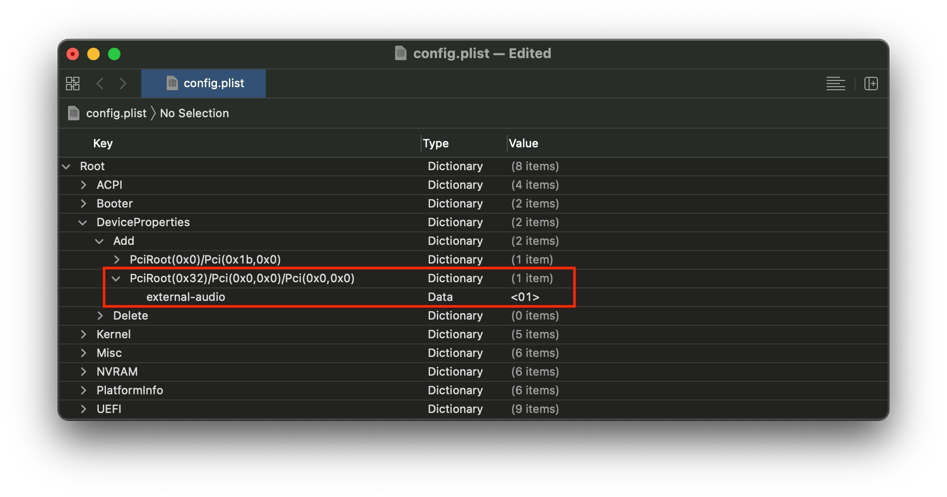Collapse the PciRoot(0x32) device entry
Screen dimensions: 947x497
coord(116,279)
